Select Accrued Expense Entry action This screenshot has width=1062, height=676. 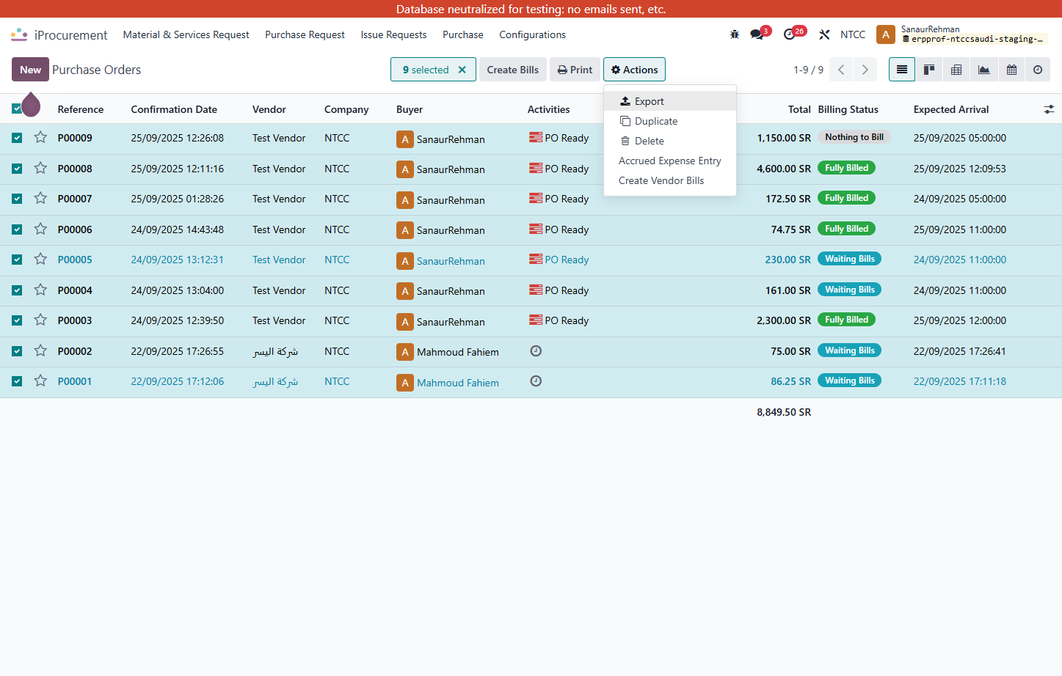coord(670,161)
